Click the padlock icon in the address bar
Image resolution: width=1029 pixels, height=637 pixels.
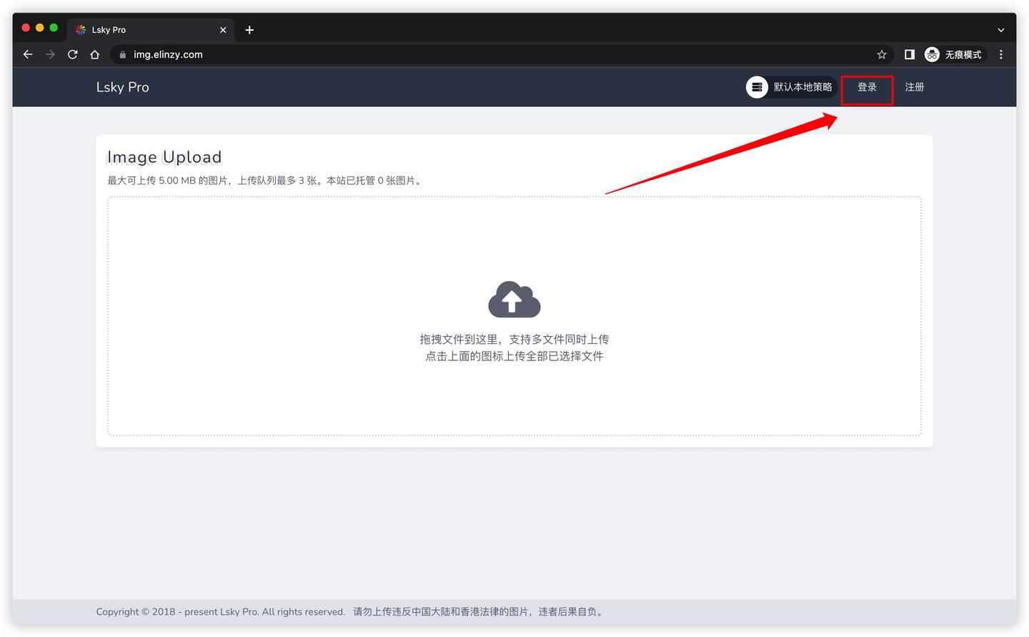click(121, 54)
